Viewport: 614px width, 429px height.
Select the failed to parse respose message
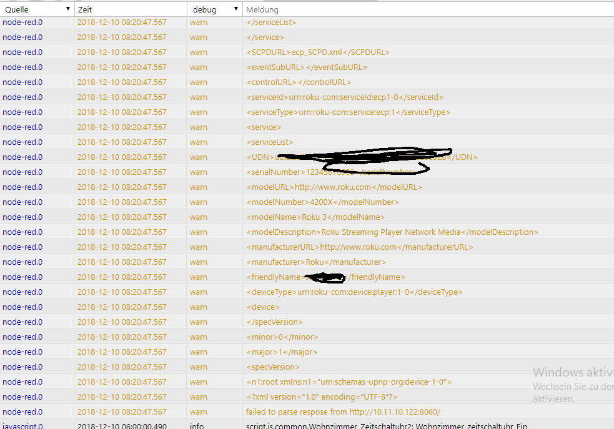coord(343,412)
